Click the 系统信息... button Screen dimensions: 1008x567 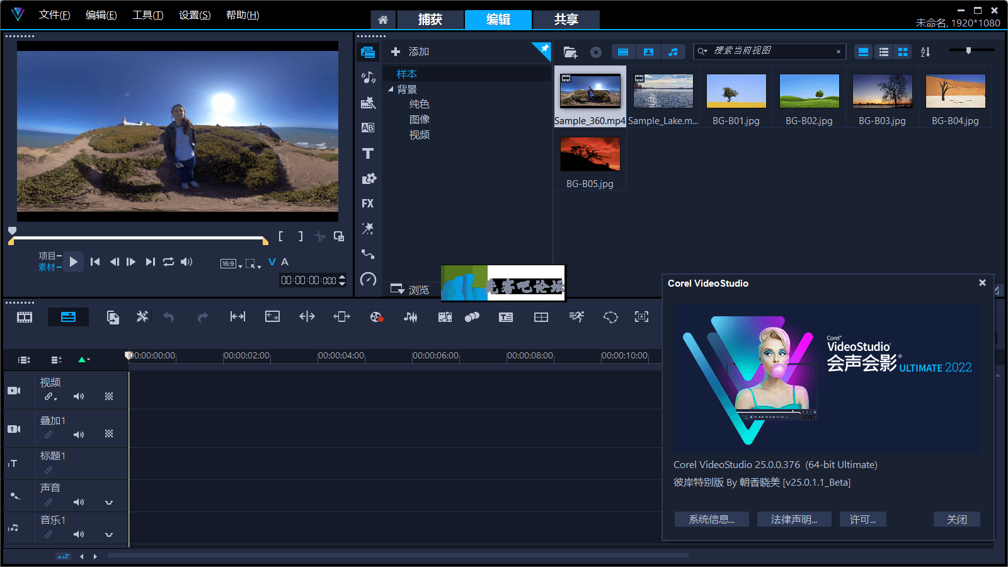[x=711, y=519]
